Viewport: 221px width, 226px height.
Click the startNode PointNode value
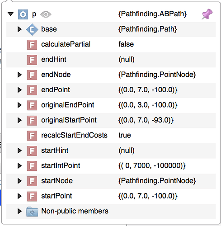[157, 181]
